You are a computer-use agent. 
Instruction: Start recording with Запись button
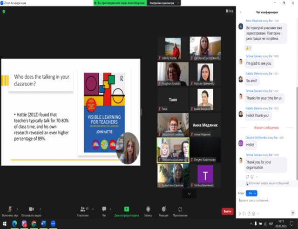148,211
